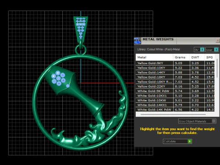This screenshot has width=220, height=165.
Task: Click the 5.25 DWT value
Action: 195,86
